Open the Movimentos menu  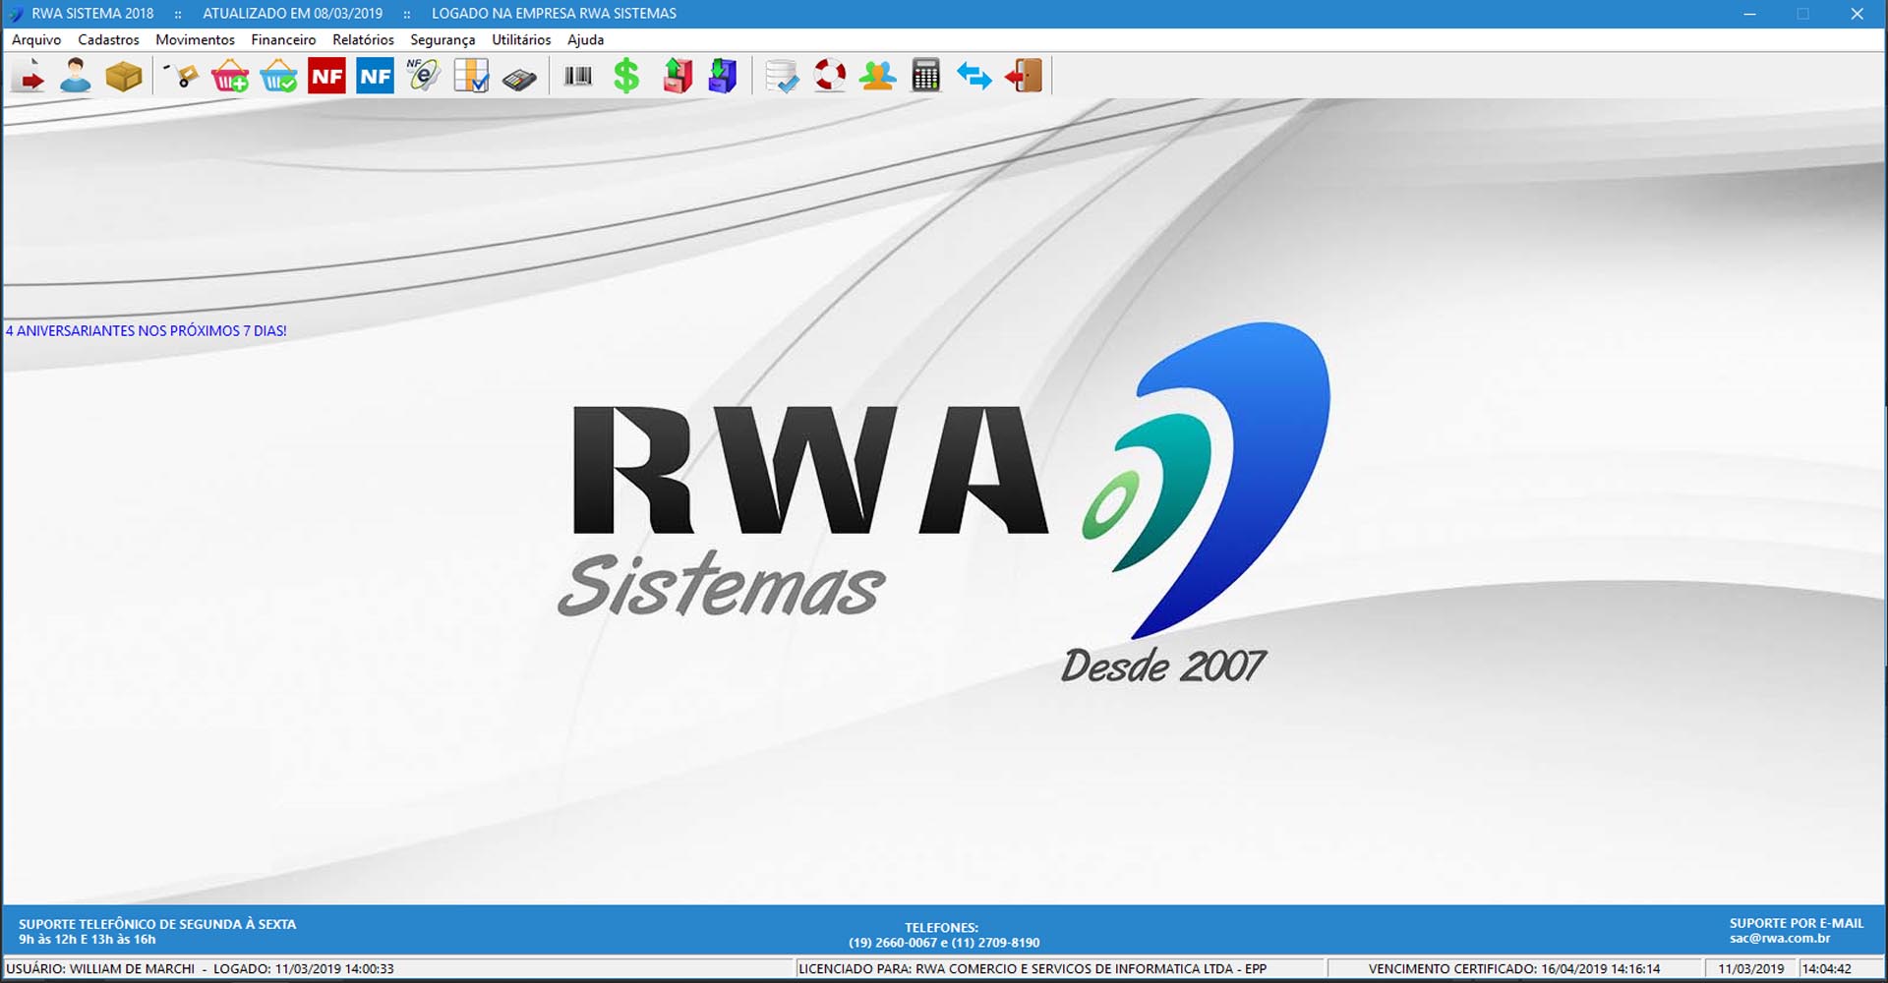tap(195, 40)
